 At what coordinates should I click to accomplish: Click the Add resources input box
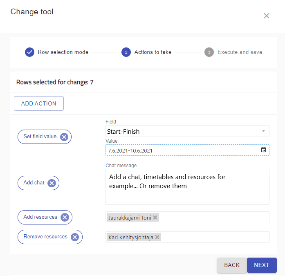(187, 217)
